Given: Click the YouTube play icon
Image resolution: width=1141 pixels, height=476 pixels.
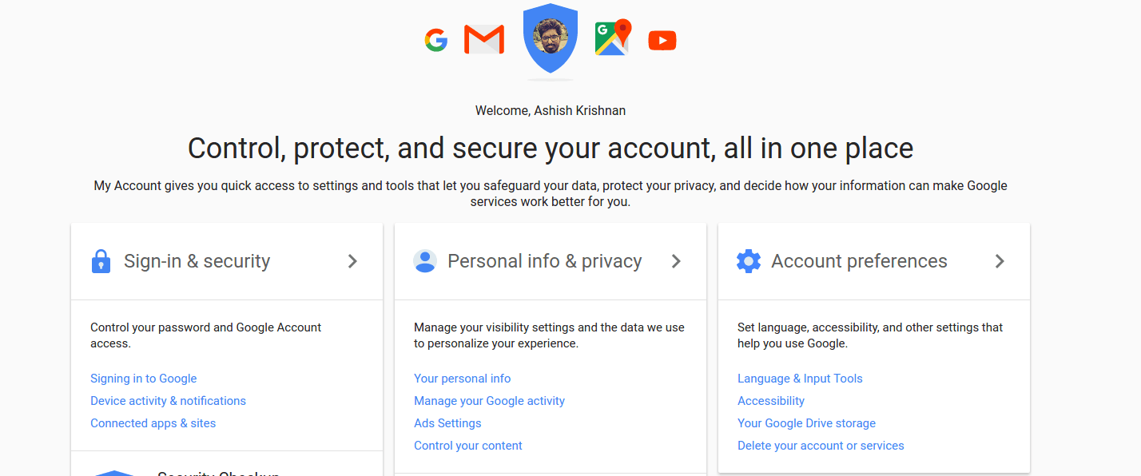Looking at the screenshot, I should click(x=662, y=40).
